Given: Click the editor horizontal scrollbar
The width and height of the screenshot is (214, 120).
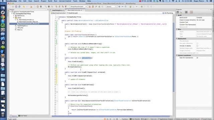Looking at the screenshot, I should pyautogui.click(x=111, y=116).
